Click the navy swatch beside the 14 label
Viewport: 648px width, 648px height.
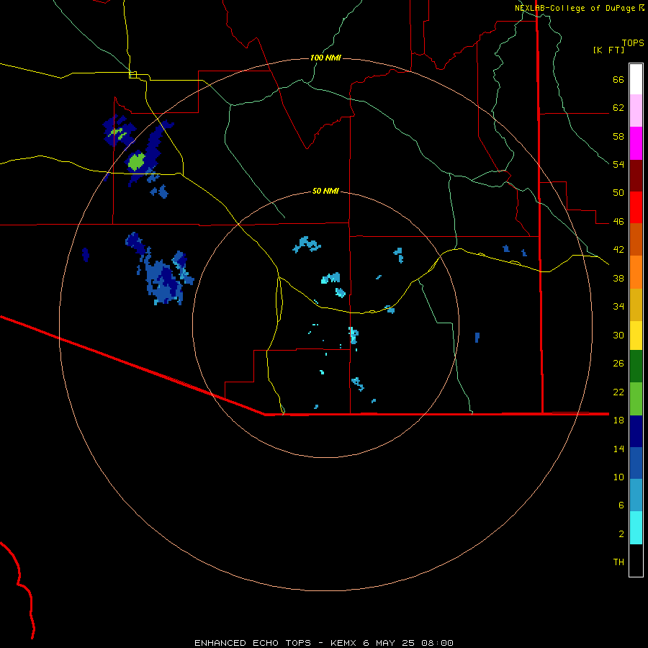coord(636,431)
